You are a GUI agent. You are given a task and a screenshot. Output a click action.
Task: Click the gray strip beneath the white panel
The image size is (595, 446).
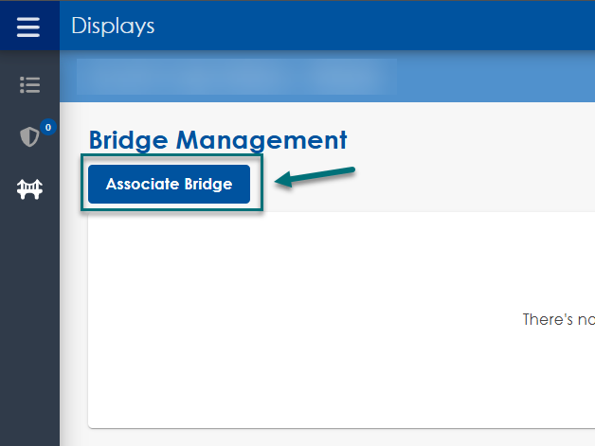coord(332,437)
